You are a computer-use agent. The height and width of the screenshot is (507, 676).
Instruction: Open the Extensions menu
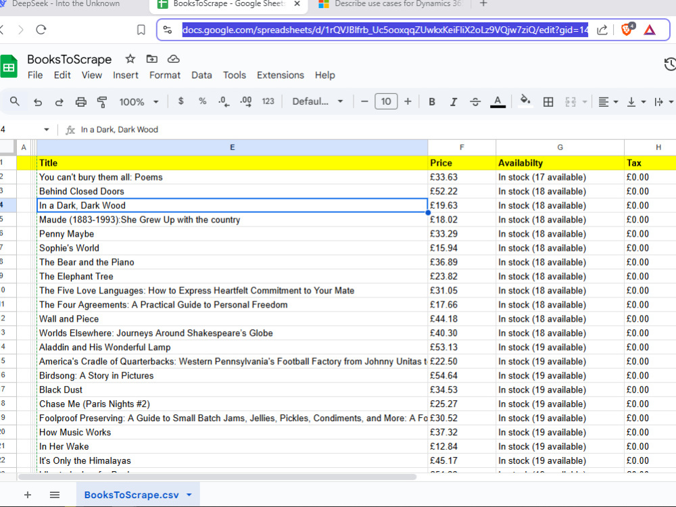281,75
